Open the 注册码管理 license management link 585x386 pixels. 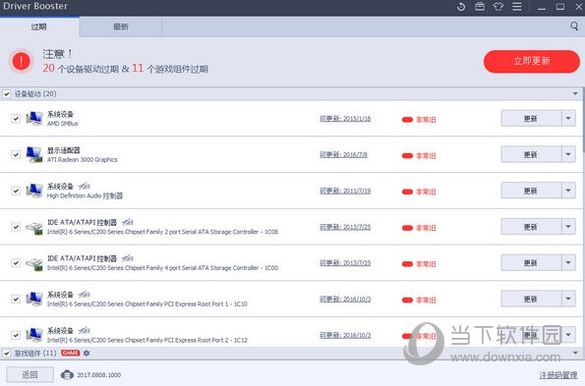coord(558,375)
